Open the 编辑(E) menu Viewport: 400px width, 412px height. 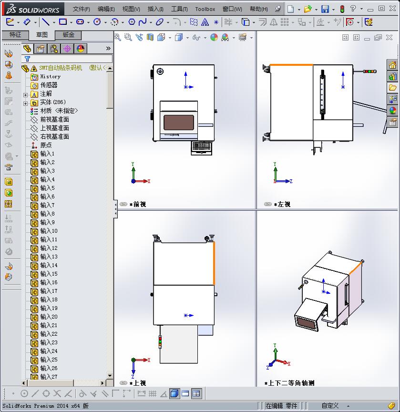tap(106, 9)
